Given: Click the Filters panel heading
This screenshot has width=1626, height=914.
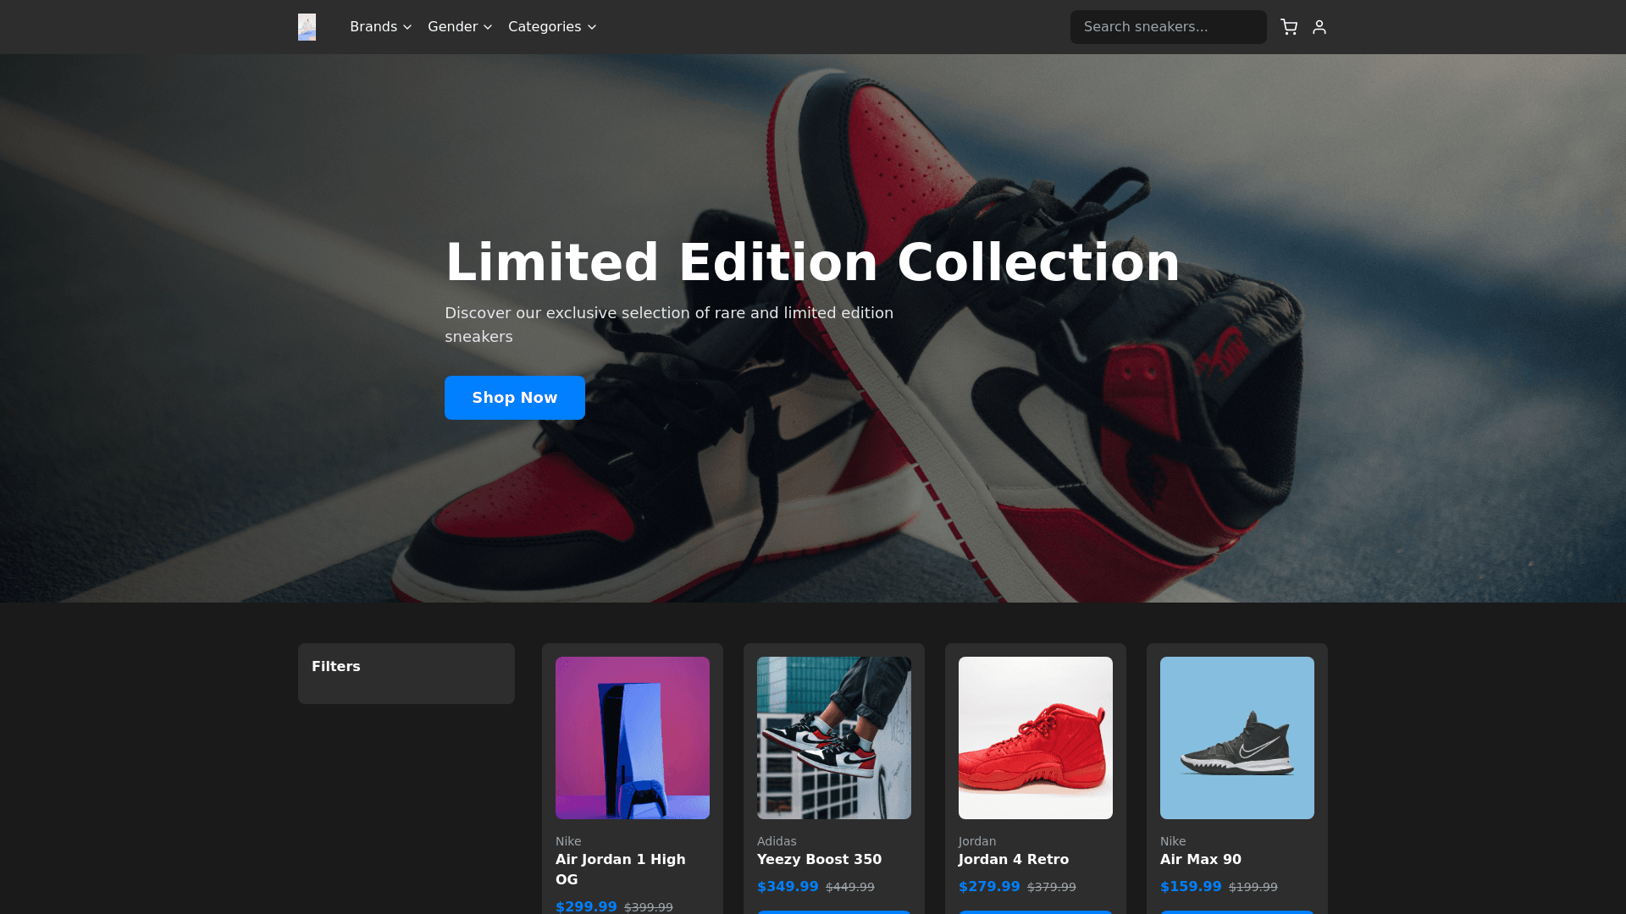Looking at the screenshot, I should [336, 666].
